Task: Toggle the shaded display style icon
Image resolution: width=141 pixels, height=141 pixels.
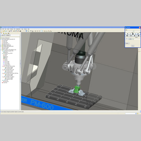Action: [x=42, y=31]
